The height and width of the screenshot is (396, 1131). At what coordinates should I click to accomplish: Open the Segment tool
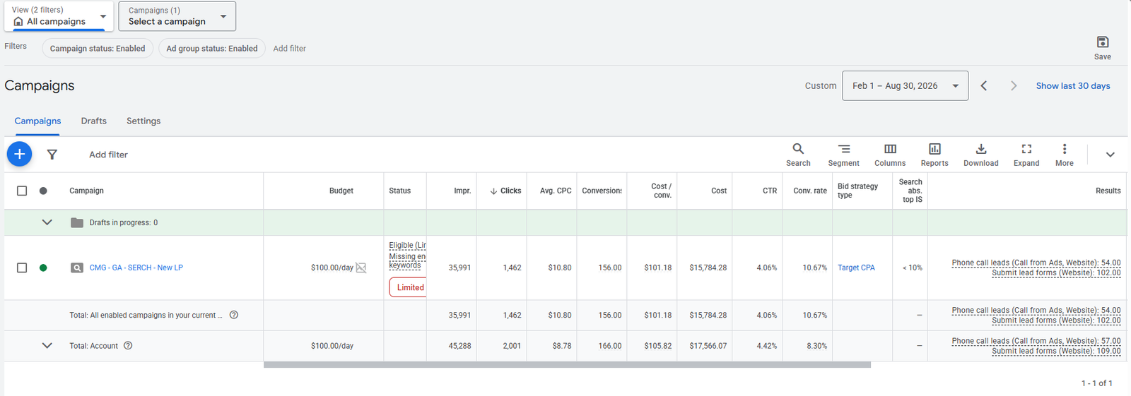pos(843,155)
